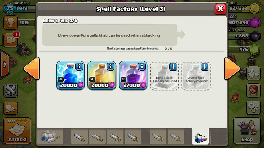The height and width of the screenshot is (148, 264).
Task: Open info for the Lightning spell
Action: click(x=79, y=66)
